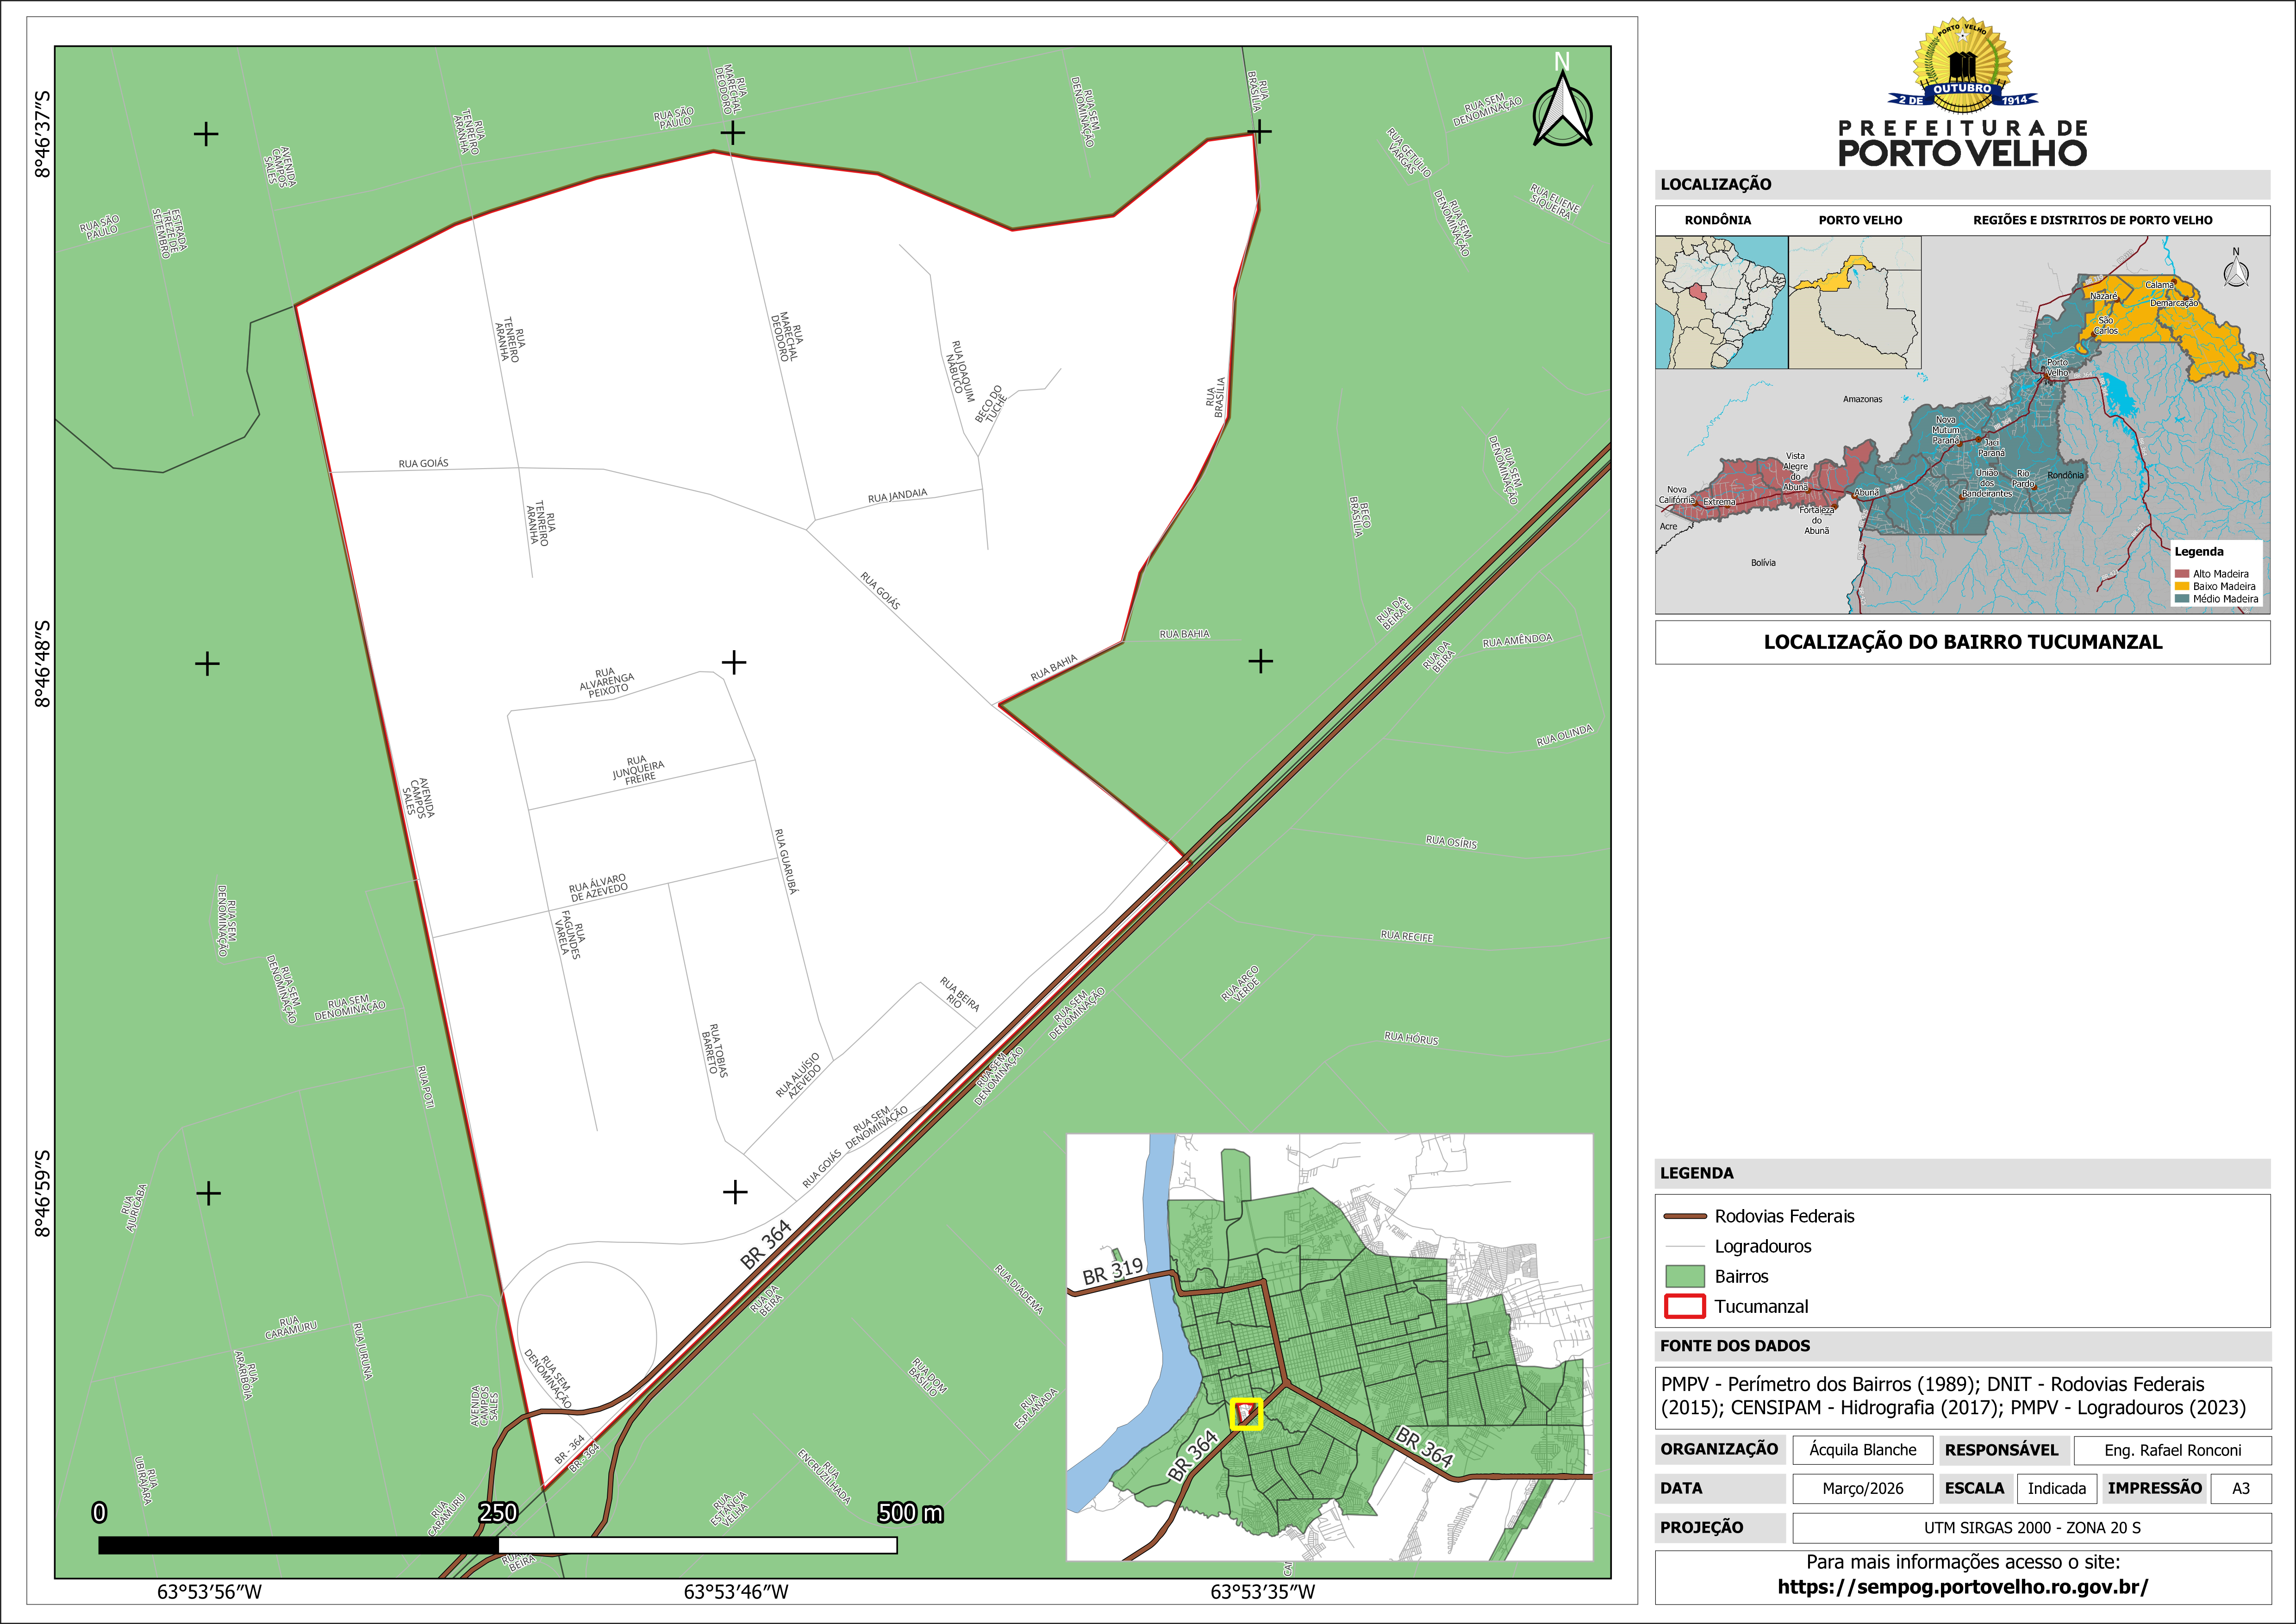
Task: Click the Rondônia Brazil locator thumbnail
Action: point(1721,302)
